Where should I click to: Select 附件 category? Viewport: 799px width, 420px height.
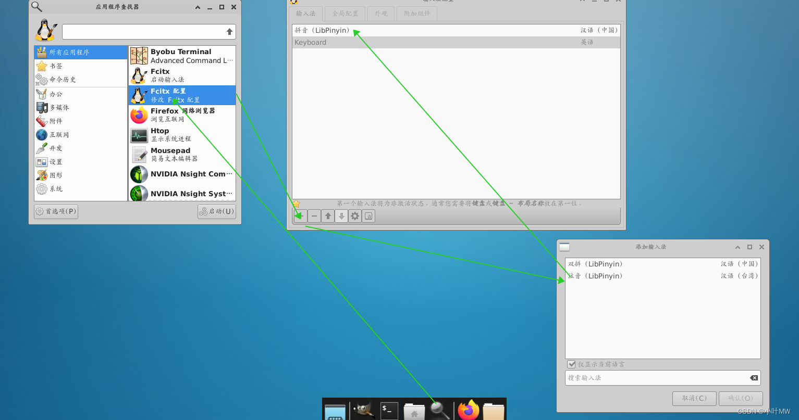point(81,121)
